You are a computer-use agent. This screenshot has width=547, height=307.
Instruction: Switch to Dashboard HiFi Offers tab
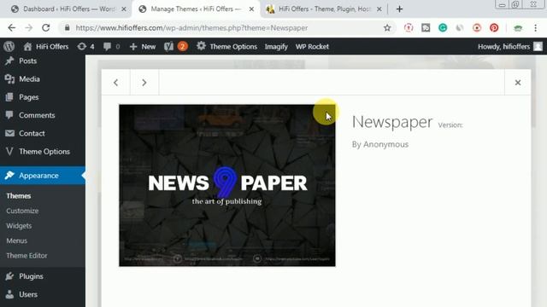point(68,9)
